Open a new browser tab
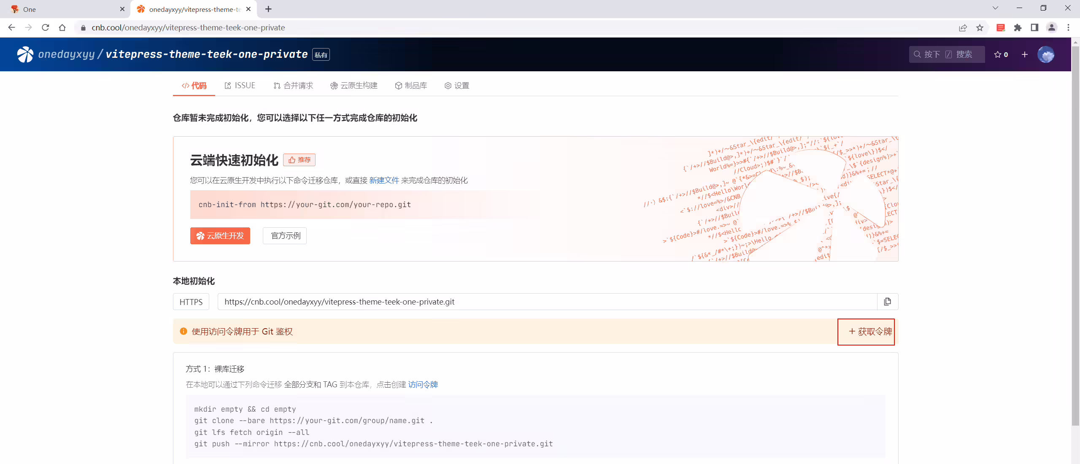This screenshot has width=1080, height=464. coord(268,9)
